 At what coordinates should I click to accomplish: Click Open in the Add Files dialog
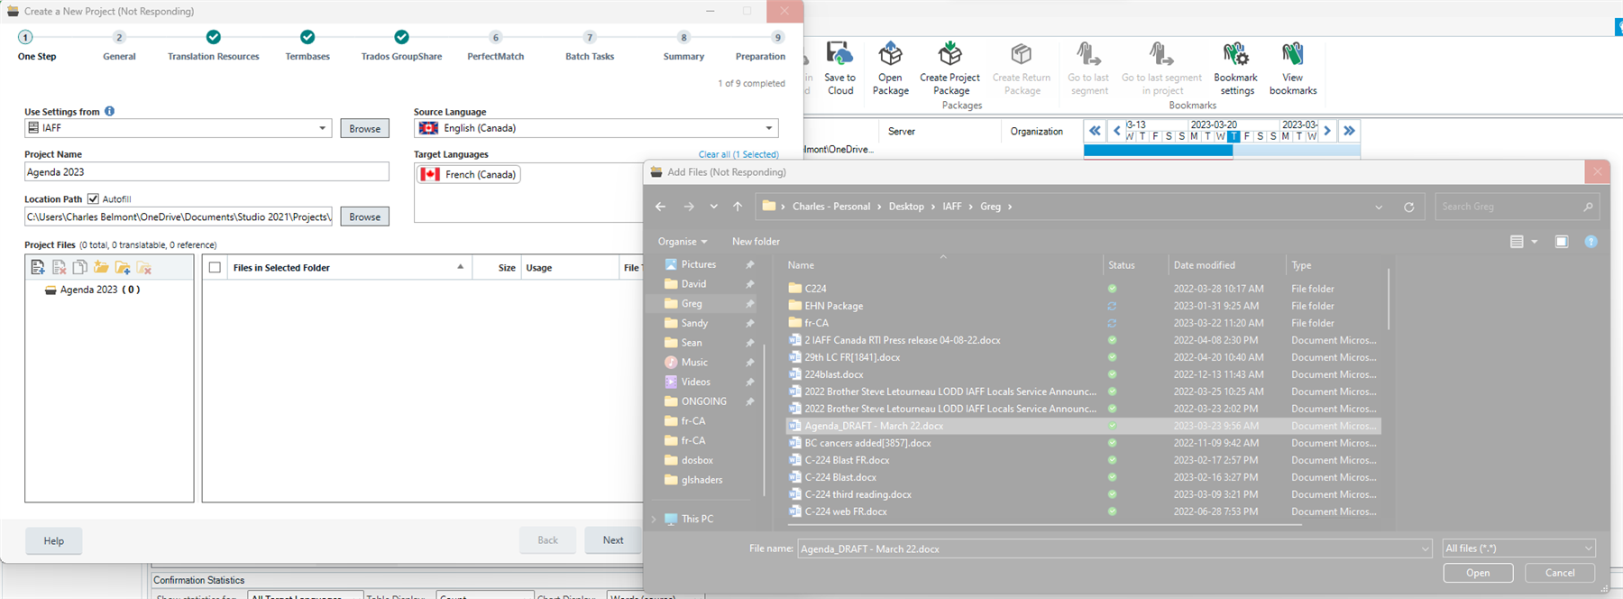pyautogui.click(x=1478, y=573)
